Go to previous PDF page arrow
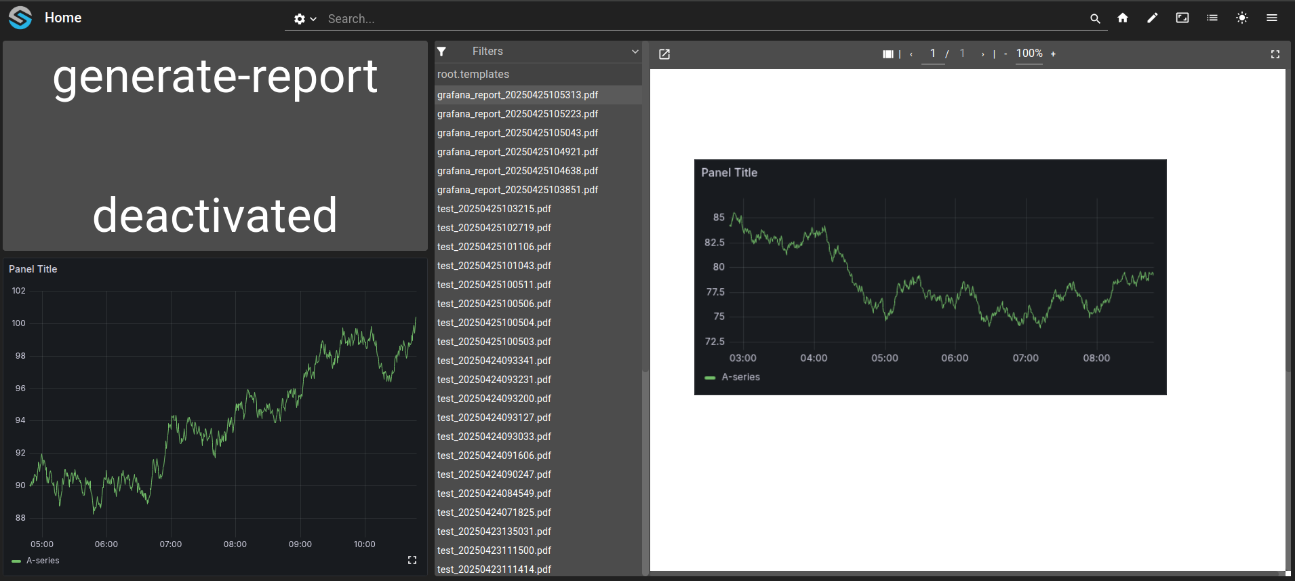The image size is (1295, 581). [911, 54]
